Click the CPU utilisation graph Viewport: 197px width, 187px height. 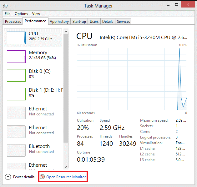click(x=132, y=79)
